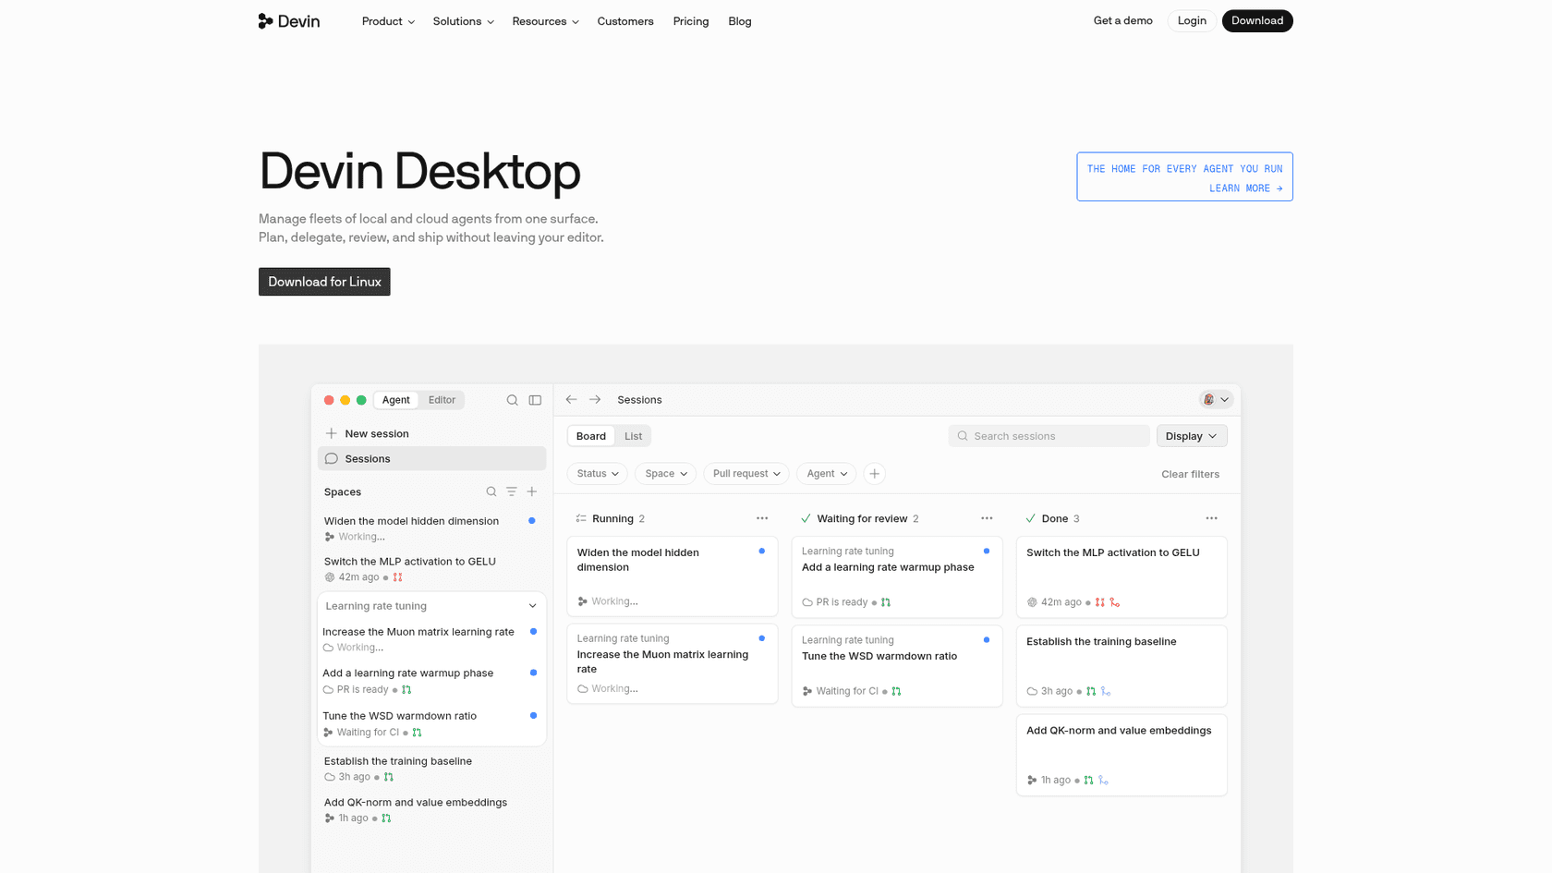The image size is (1552, 873).
Task: Click the Devin logo in the header
Action: click(289, 21)
